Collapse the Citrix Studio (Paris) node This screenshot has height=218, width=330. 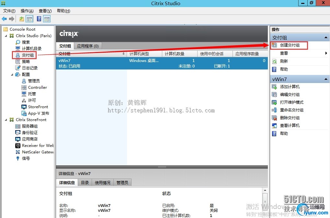point(6,36)
